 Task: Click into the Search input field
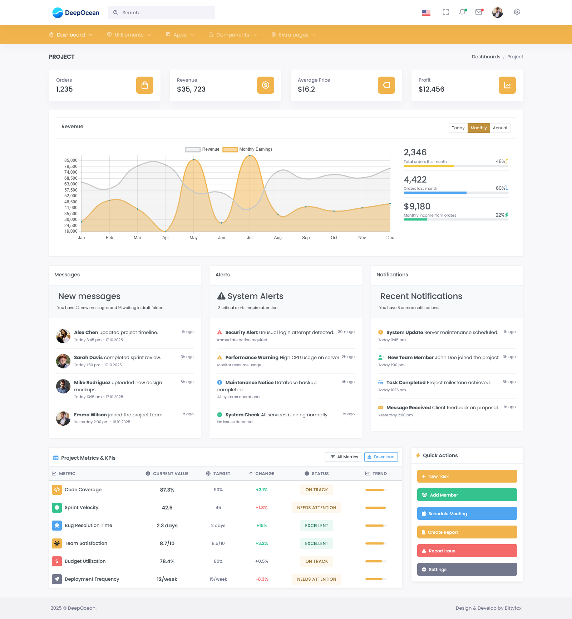point(166,13)
